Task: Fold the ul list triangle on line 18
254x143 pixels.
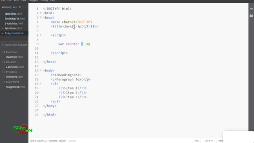Action: tap(40, 84)
